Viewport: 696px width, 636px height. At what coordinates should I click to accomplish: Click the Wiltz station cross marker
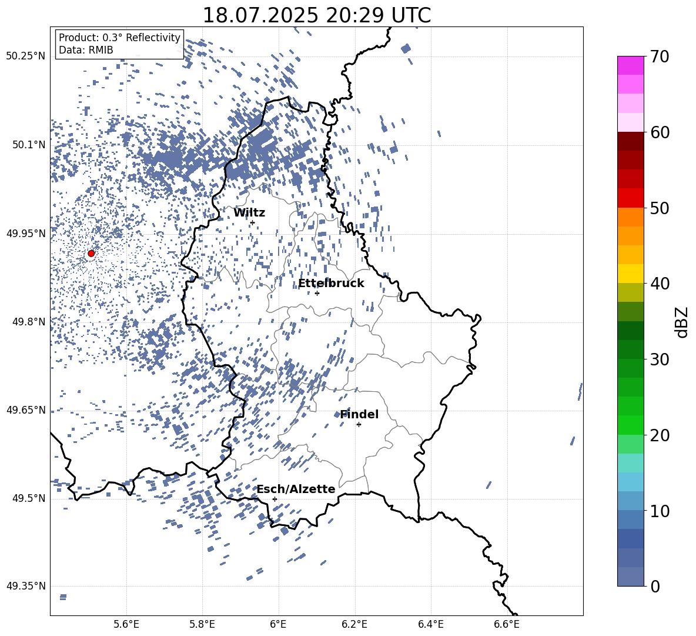tap(253, 222)
